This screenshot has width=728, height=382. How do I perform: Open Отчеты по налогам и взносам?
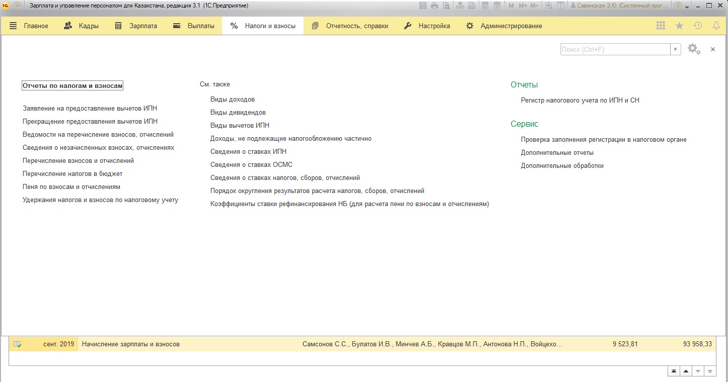pyautogui.click(x=72, y=86)
